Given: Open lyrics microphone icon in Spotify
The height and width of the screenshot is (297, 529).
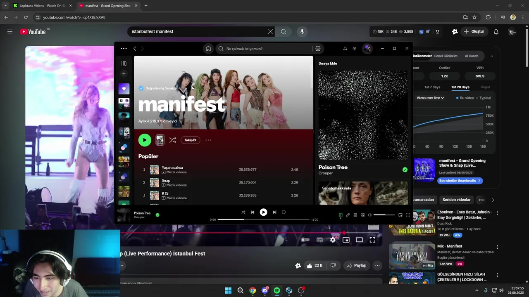Looking at the screenshot, I should 348,215.
